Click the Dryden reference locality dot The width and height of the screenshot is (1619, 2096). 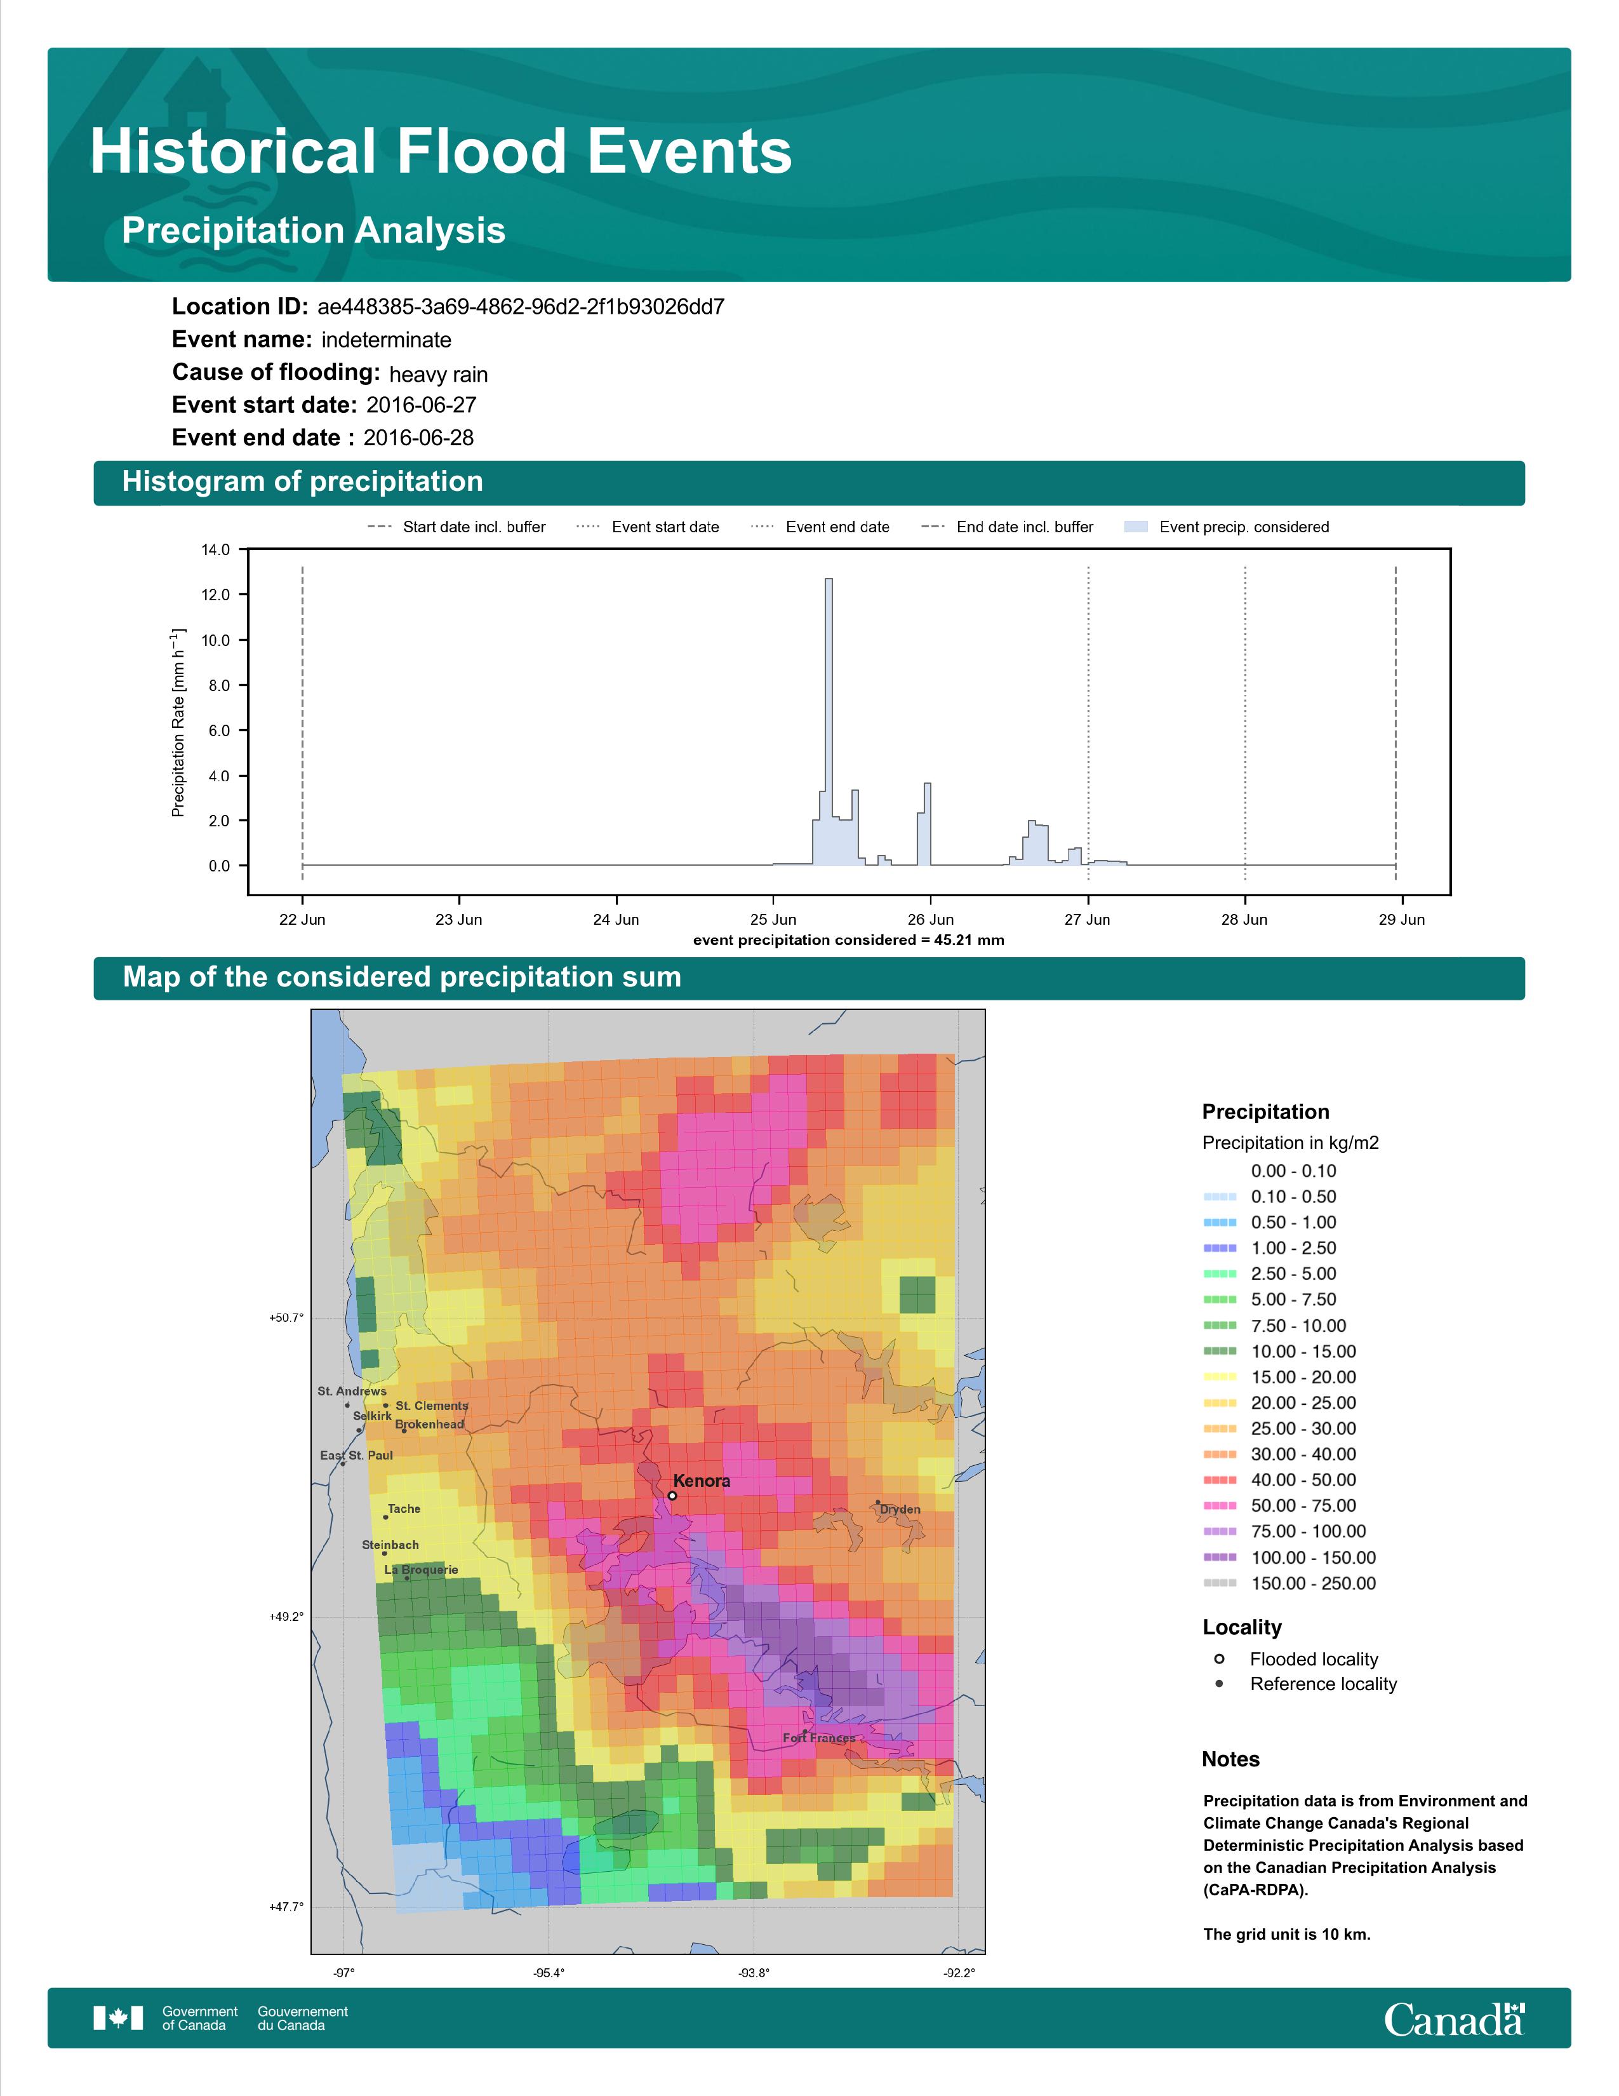pos(877,1503)
